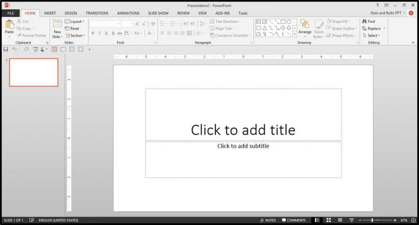Click the Find binoculars icon
The width and height of the screenshot is (419, 225).
364,21
